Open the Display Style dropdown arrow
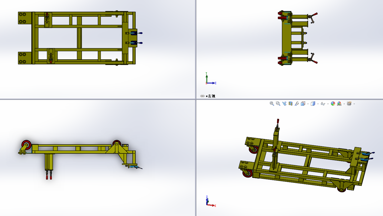Viewport: 383px width, 216px height. pyautogui.click(x=318, y=104)
